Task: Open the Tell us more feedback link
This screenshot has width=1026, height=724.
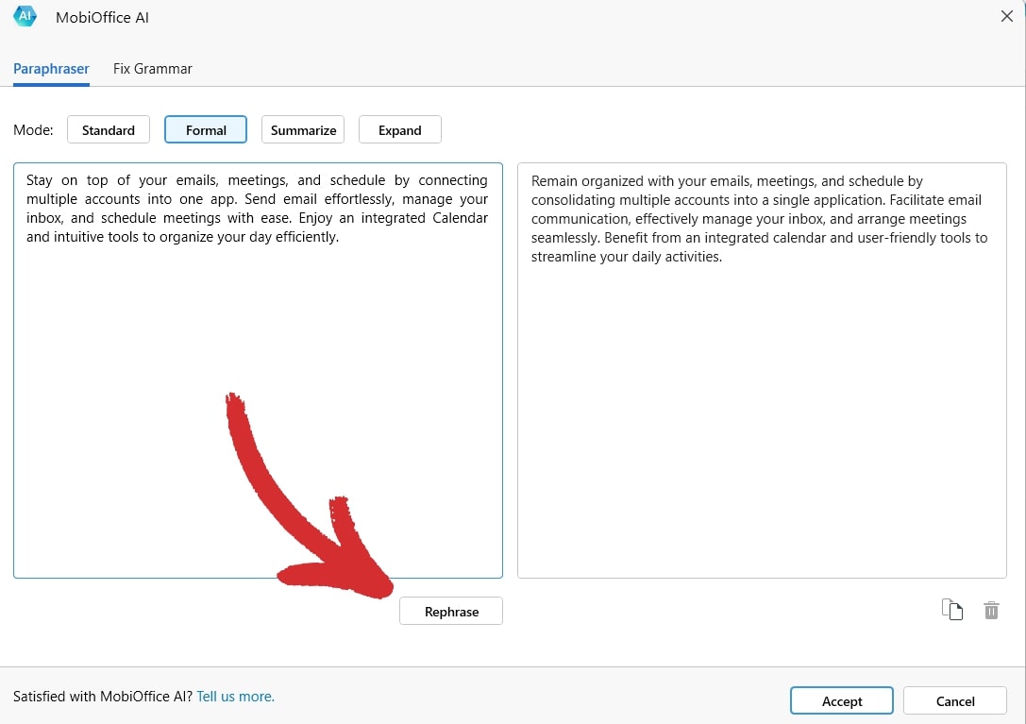Action: coord(235,696)
